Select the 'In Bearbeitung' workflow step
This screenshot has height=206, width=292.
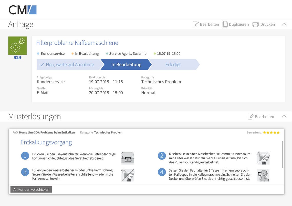coord(126,65)
